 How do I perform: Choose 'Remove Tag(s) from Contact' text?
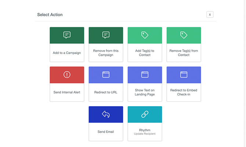[x=184, y=53]
